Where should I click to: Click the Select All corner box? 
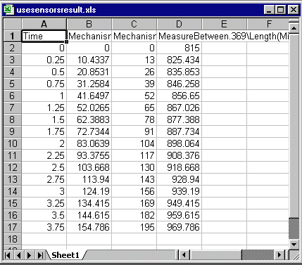(13, 24)
